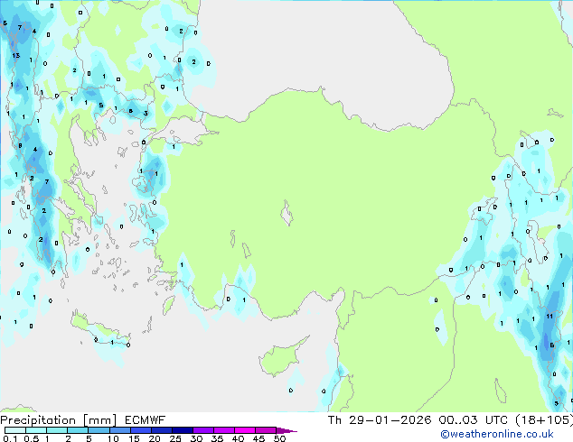The image size is (573, 442).
Task: Click the legend label '0.1'
Action: point(10,438)
